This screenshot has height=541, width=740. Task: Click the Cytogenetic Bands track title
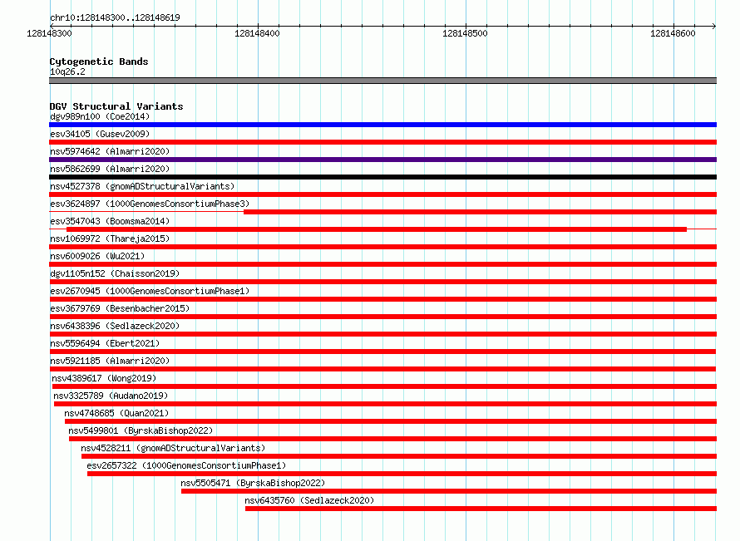[99, 61]
